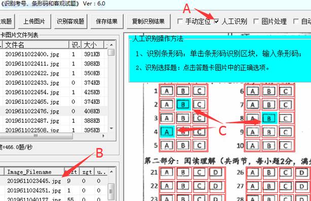The image size is (311, 201).
Task: Click the 识别客观题 button
Action: [x=71, y=21]
